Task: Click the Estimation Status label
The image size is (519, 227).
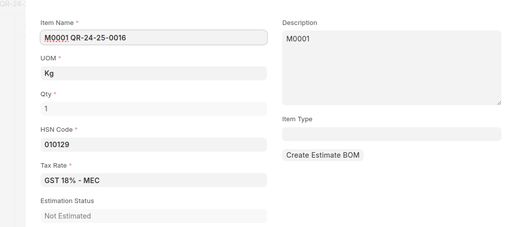Action: (67, 201)
